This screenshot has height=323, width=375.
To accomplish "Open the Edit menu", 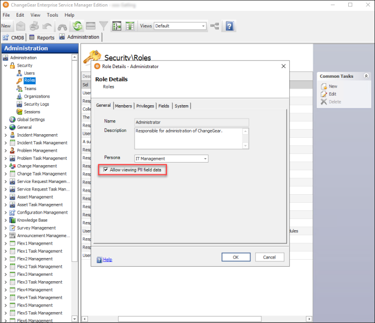I will (x=20, y=15).
